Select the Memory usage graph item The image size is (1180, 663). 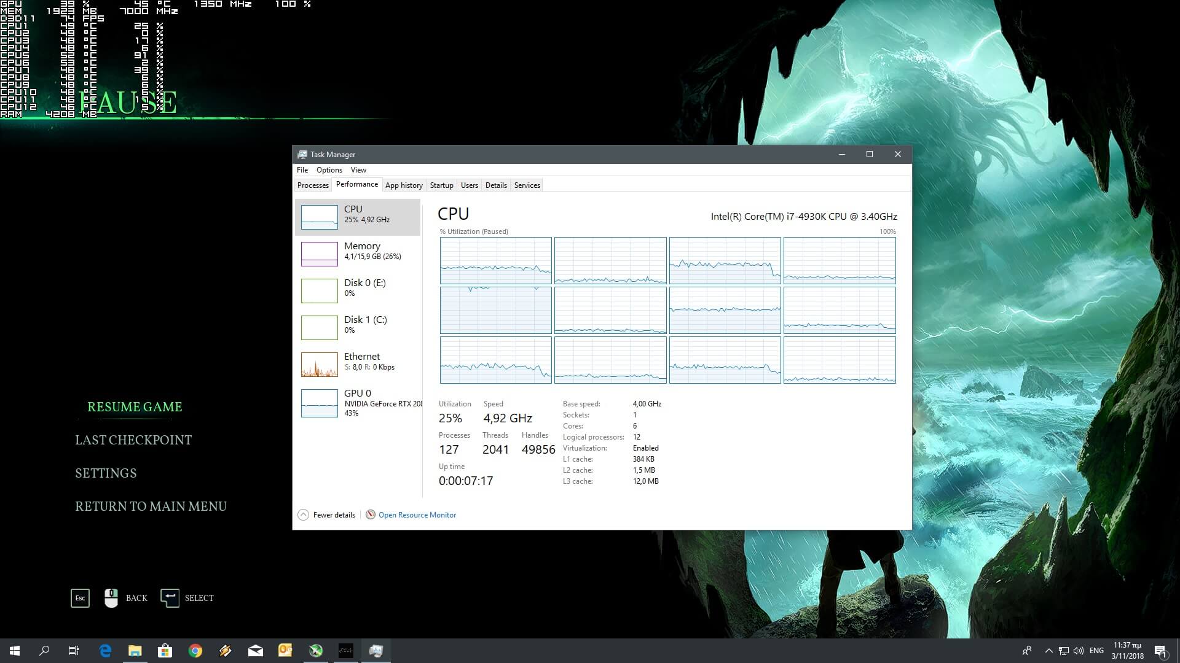319,254
